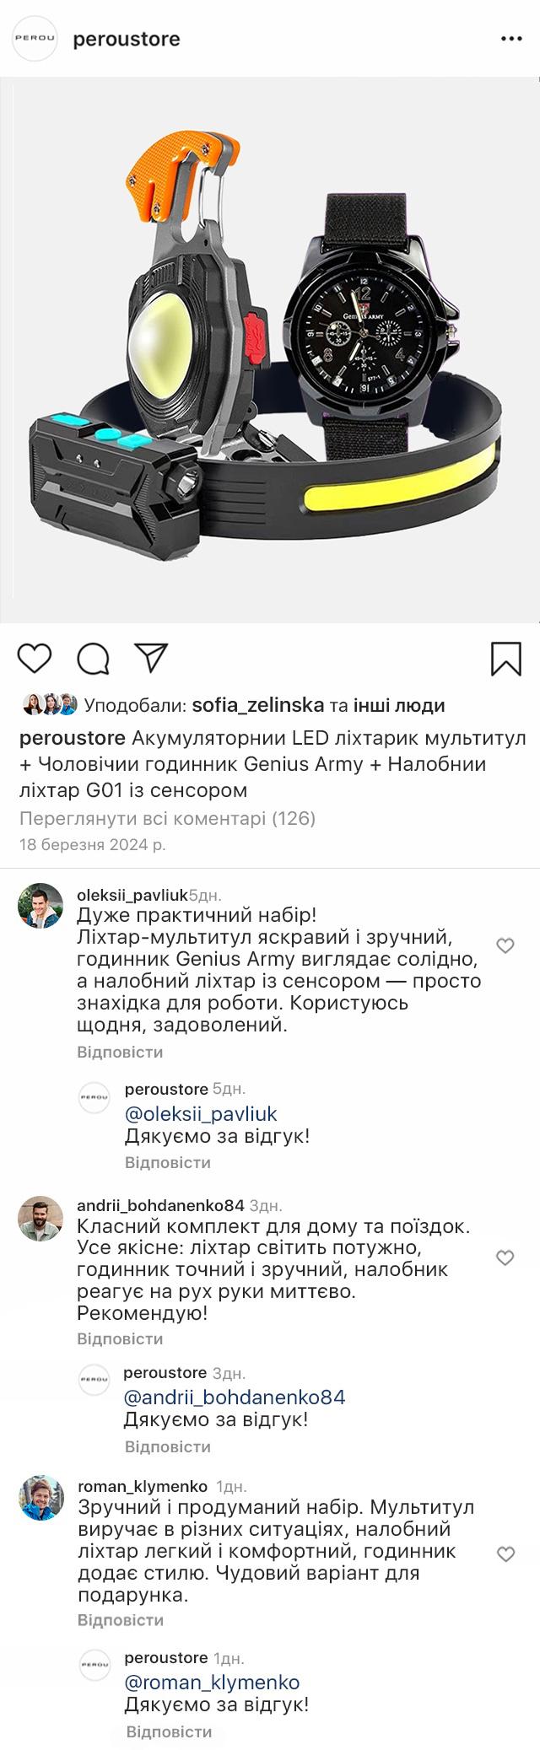Open the @andrii_bohdanenko84 mention link
The height and width of the screenshot is (1750, 540).
coord(235,1397)
